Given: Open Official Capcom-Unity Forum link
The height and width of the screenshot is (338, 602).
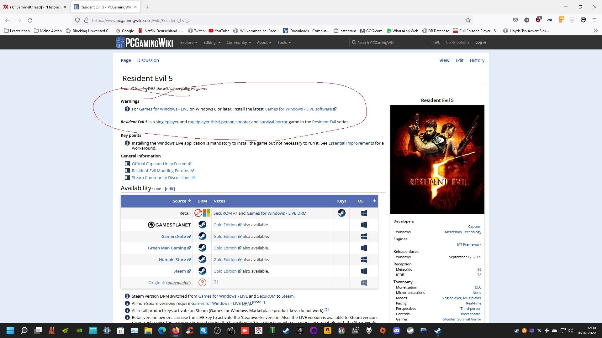Looking at the screenshot, I should 161,164.
